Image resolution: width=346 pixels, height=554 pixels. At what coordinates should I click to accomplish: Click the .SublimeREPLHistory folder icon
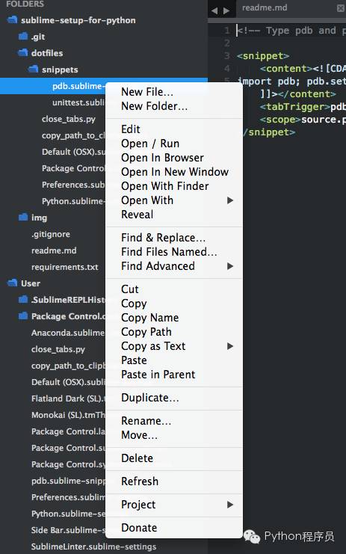[23, 300]
